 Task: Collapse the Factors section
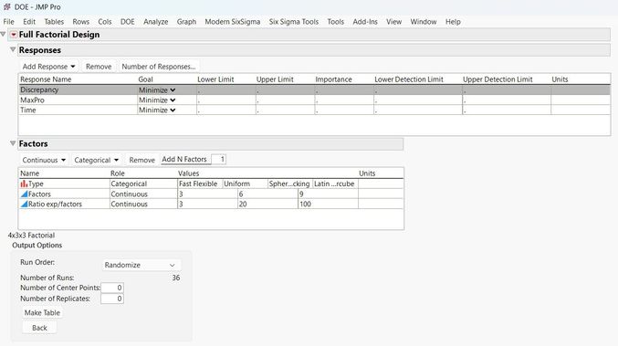(13, 143)
